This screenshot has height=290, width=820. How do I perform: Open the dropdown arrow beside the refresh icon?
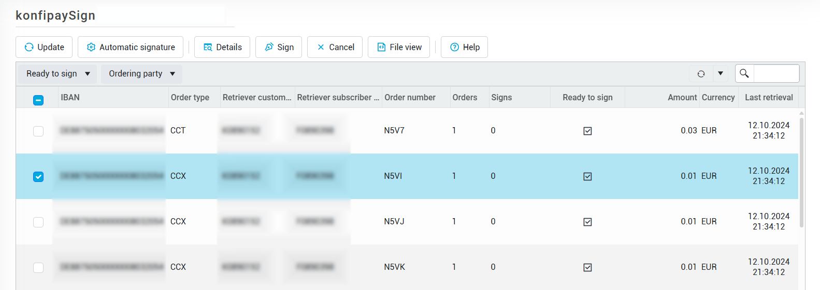[x=721, y=74]
